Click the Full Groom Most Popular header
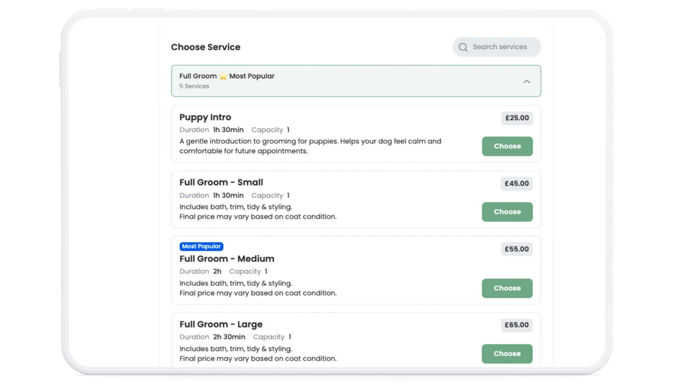This screenshot has height=384, width=673. tap(356, 81)
